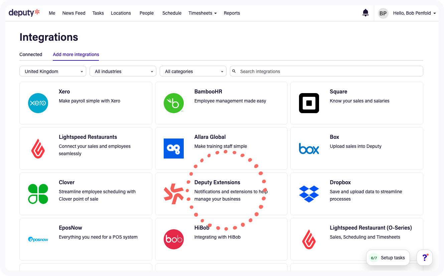Click 'Everything you need for a POS system'
Image resolution: width=444 pixels, height=276 pixels.
(x=98, y=237)
